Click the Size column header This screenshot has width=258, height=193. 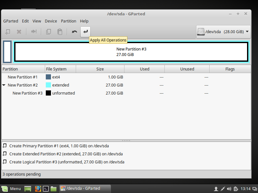[100, 69]
